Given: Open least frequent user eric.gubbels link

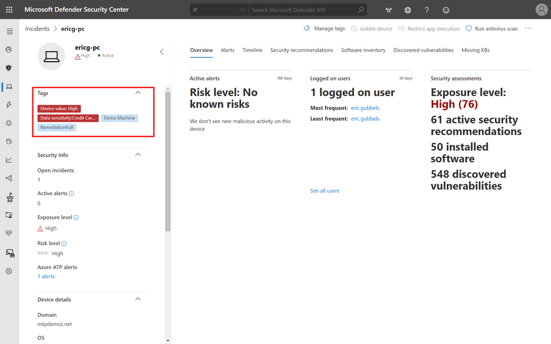Looking at the screenshot, I should click(365, 119).
